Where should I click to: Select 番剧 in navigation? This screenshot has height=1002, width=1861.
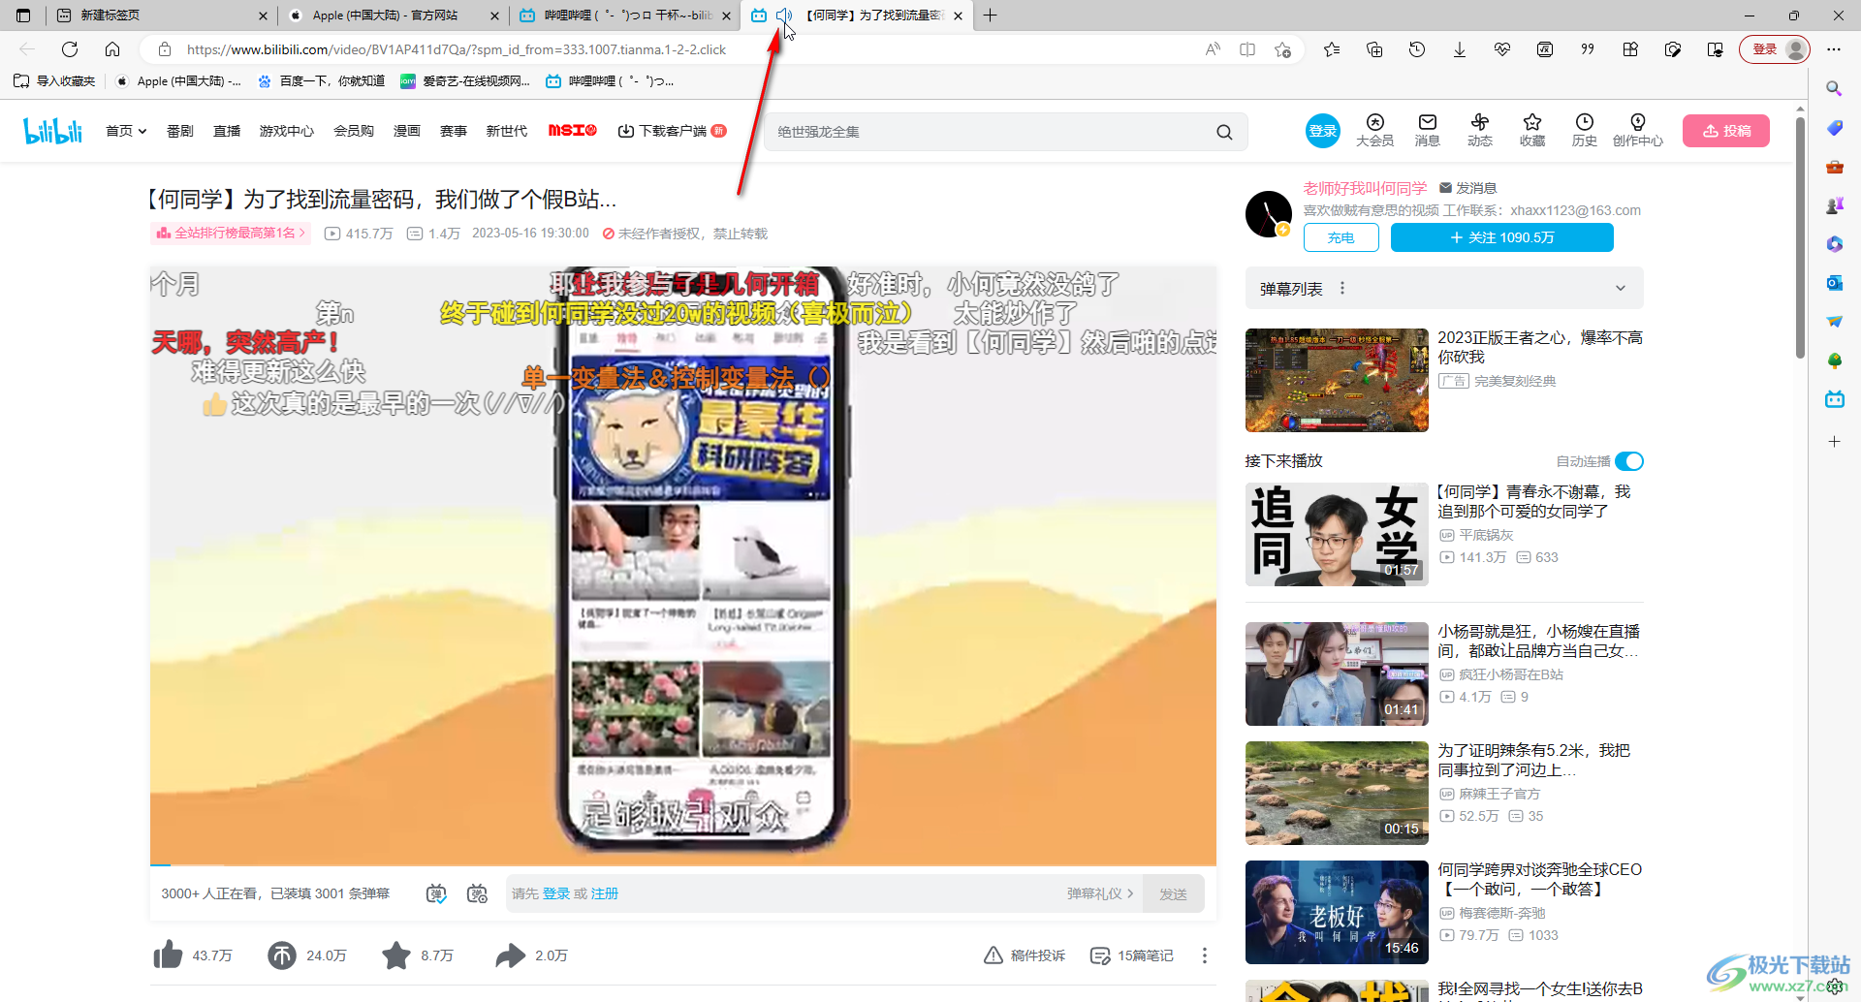coord(180,131)
